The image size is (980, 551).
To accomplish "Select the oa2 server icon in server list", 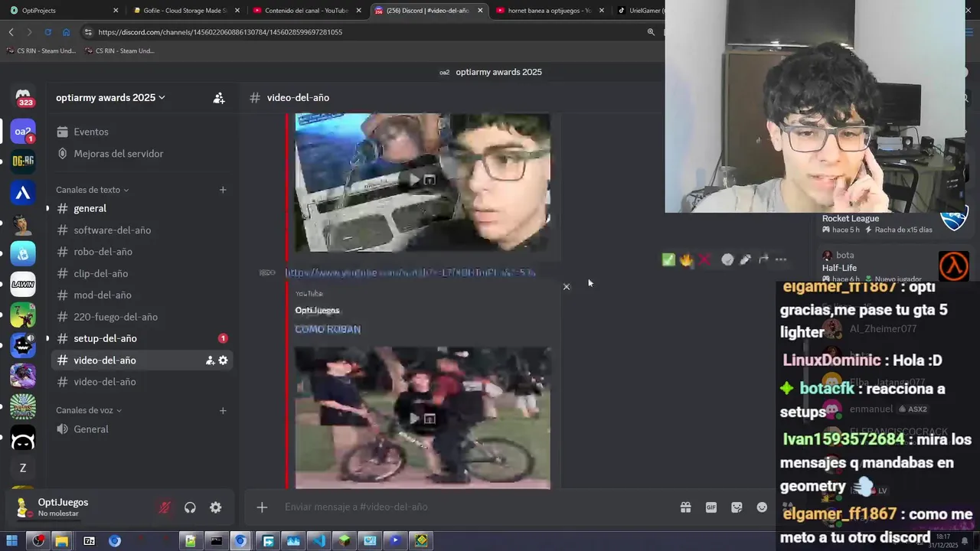I will (x=23, y=132).
